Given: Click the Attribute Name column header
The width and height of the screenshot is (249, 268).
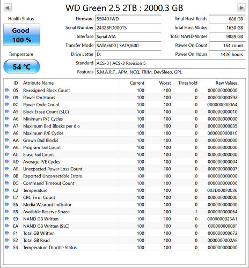Looking at the screenshot, I should [38, 83].
